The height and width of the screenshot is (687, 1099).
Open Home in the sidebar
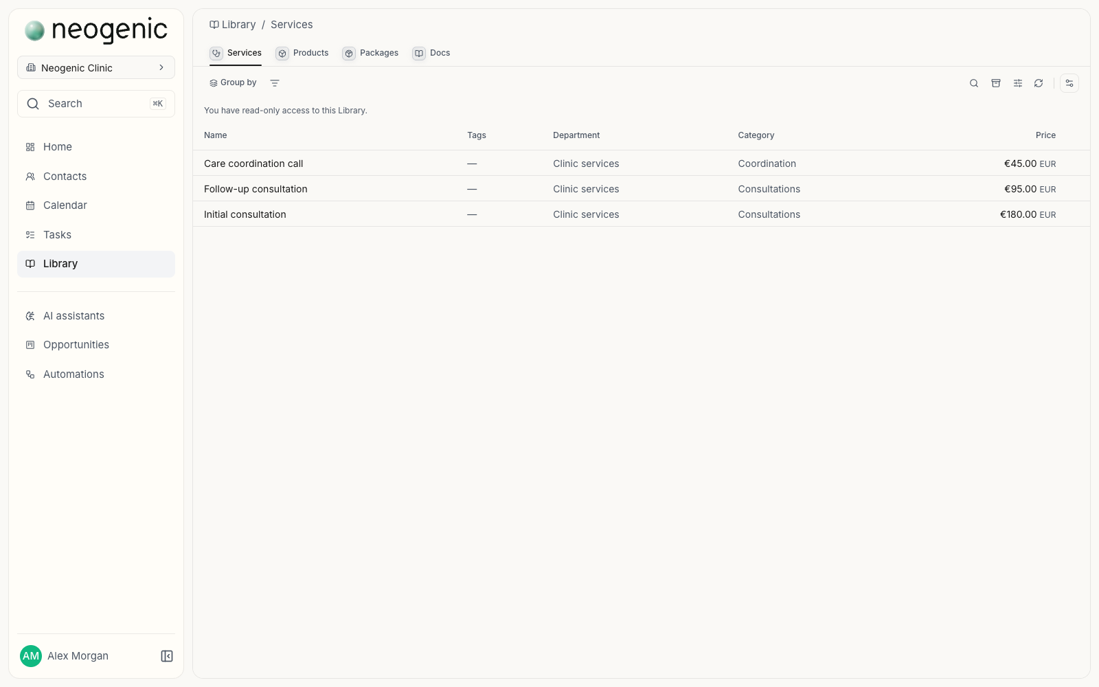pos(96,147)
